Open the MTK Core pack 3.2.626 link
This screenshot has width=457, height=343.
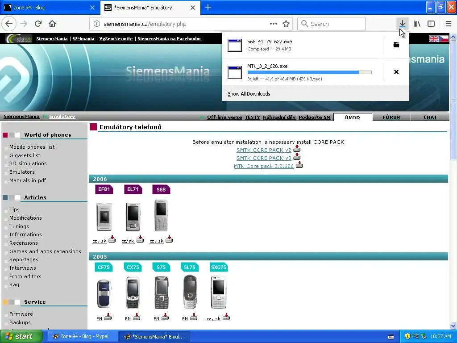click(x=264, y=166)
